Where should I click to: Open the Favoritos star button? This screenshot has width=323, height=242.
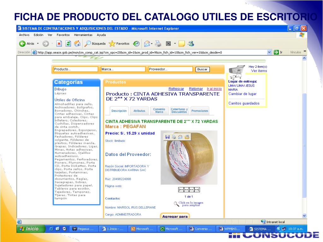tap(119, 43)
